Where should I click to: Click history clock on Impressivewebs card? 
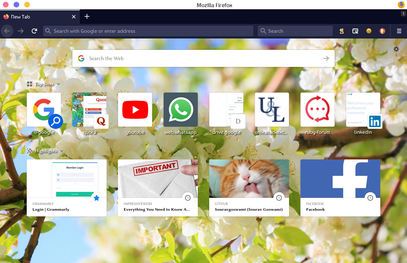click(x=188, y=198)
